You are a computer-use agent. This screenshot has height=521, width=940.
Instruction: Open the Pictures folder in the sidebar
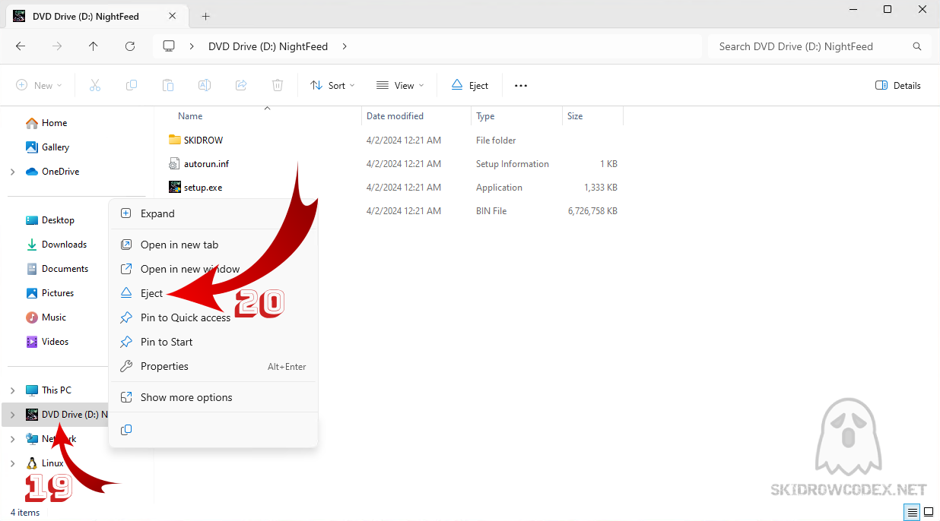click(58, 293)
